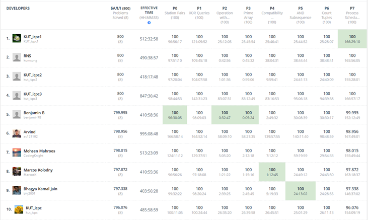Click Arvind's profile photo
Viewport: 368px width, 220px height.
point(17,133)
